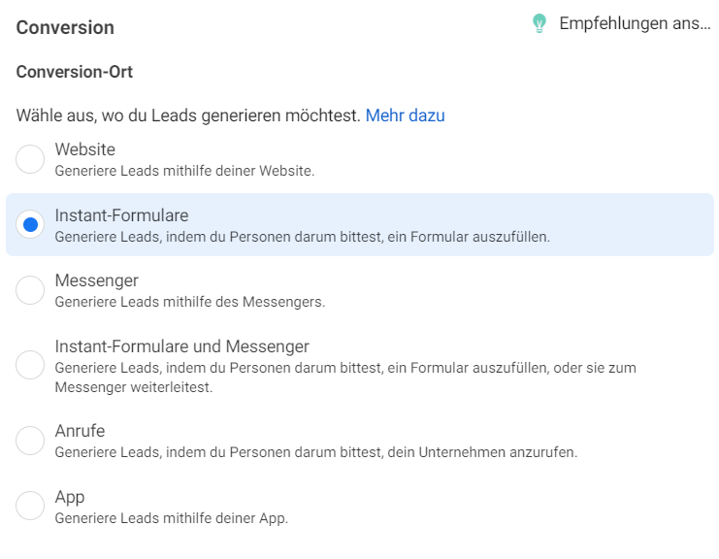This screenshot has width=719, height=559.
Task: Select the App radio button
Action: pos(30,506)
